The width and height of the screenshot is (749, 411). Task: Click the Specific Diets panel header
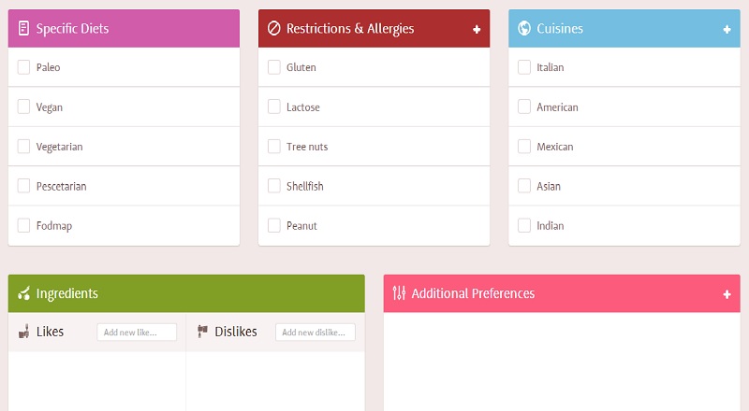coord(124,29)
